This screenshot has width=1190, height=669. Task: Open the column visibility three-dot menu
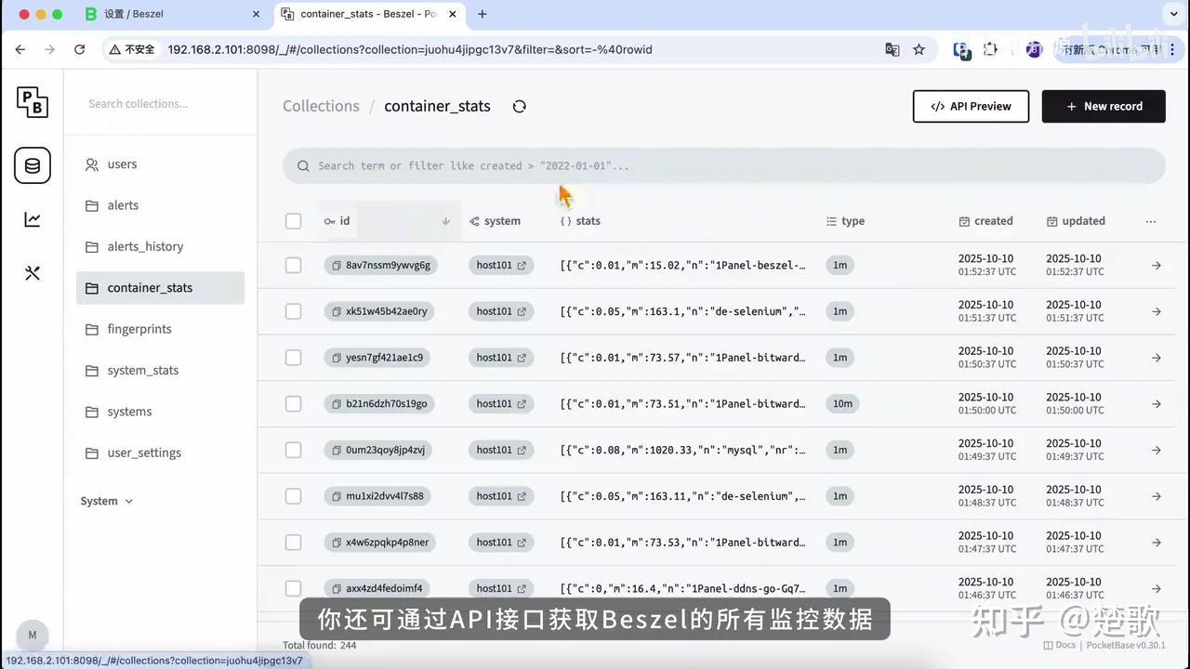click(x=1151, y=221)
